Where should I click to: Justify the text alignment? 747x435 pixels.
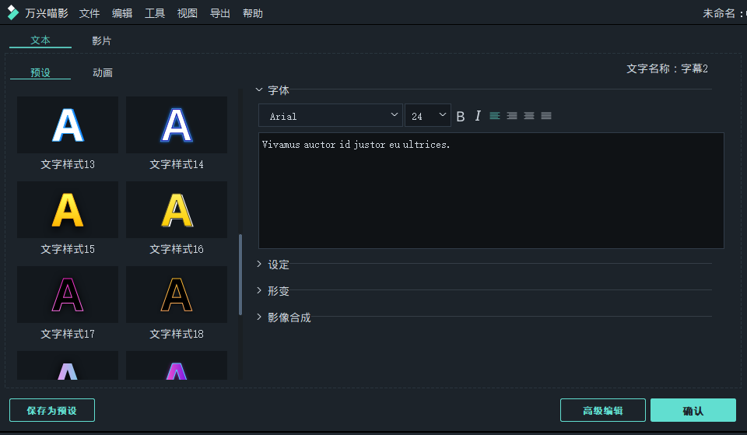click(546, 116)
